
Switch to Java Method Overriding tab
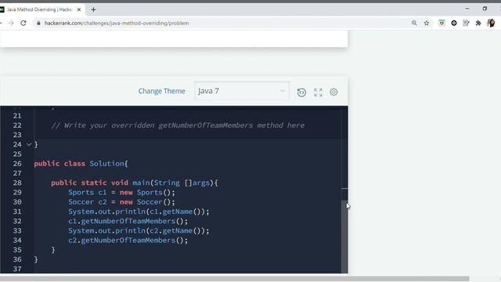click(x=40, y=9)
